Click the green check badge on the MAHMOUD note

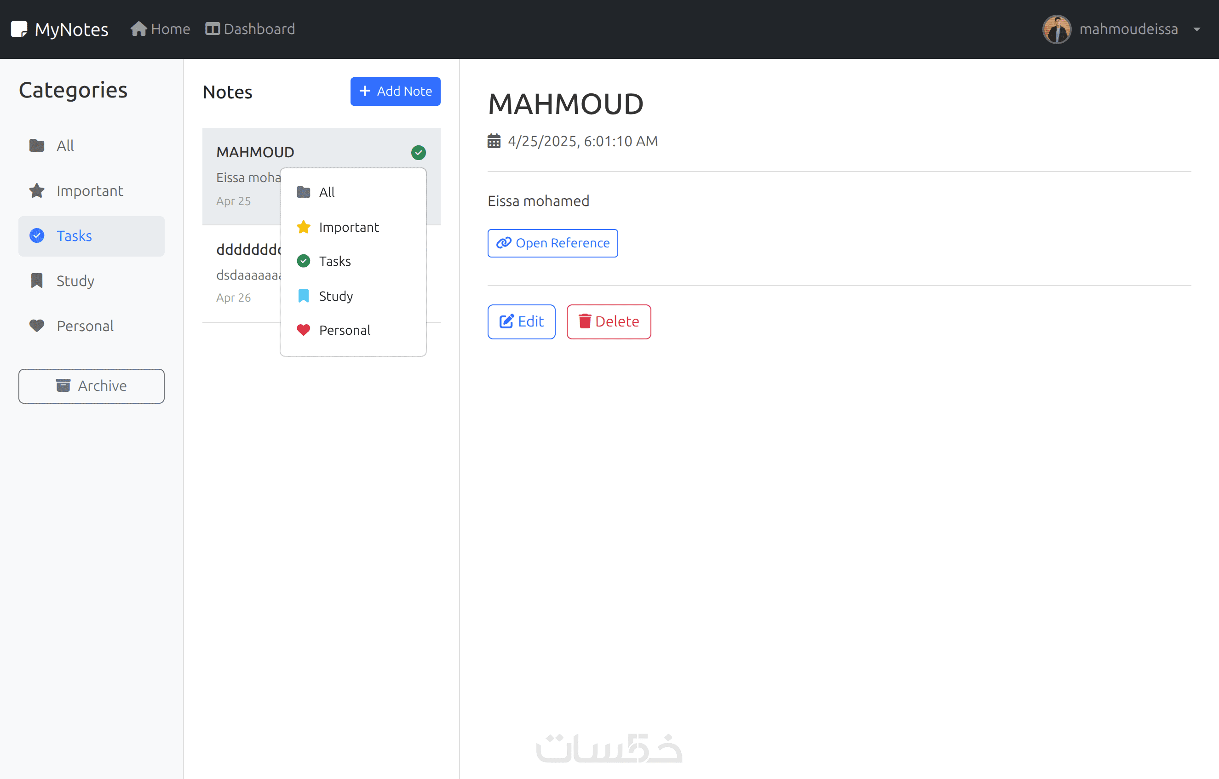click(x=418, y=152)
